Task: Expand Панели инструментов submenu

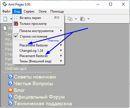Action: pyautogui.click(x=38, y=31)
